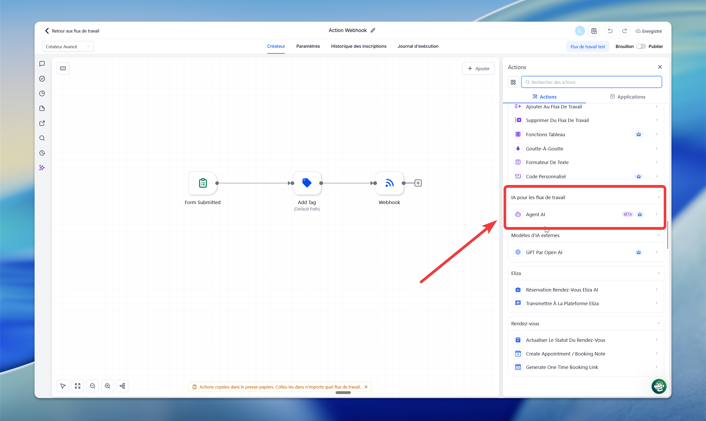This screenshot has height=421, width=706.
Task: Select the Applications tab in panel
Action: pos(628,97)
